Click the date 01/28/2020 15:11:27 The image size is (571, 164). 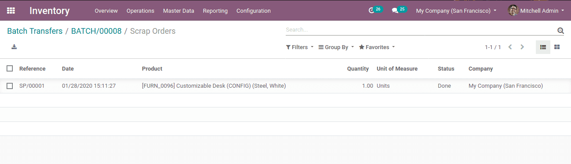point(89,86)
